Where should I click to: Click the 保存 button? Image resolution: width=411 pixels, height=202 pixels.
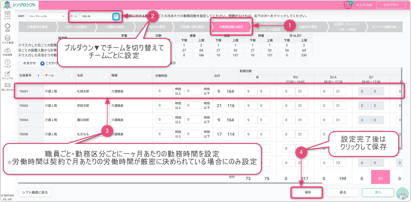coord(307,192)
